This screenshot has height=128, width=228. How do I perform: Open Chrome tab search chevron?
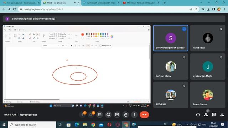(201, 2)
